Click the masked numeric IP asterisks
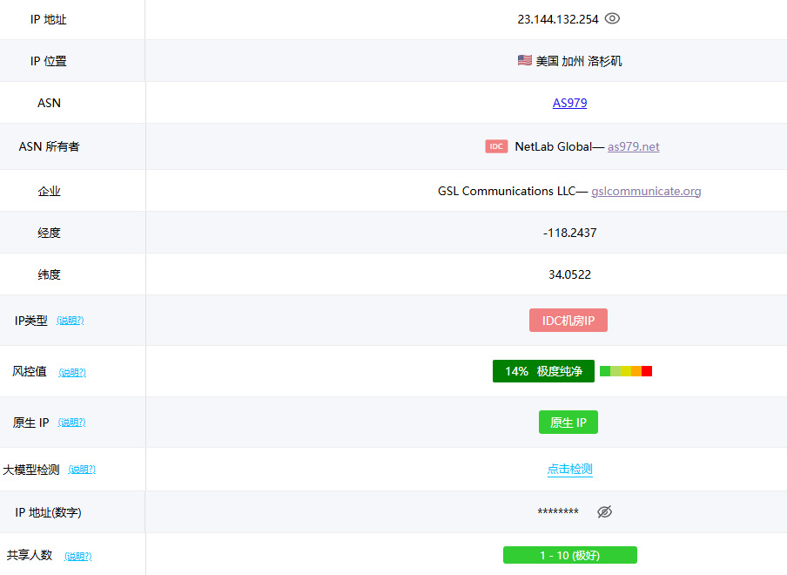This screenshot has width=787, height=575. (x=557, y=511)
